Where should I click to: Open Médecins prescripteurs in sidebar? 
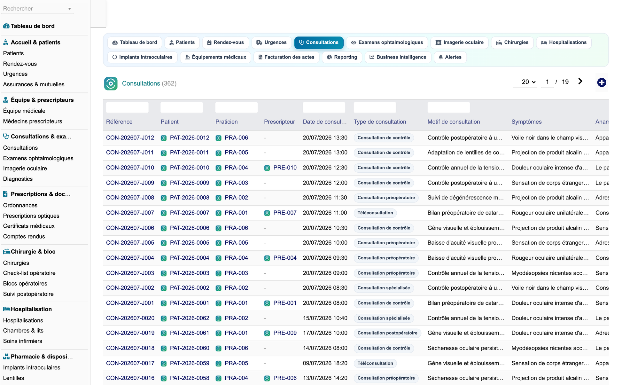point(33,122)
